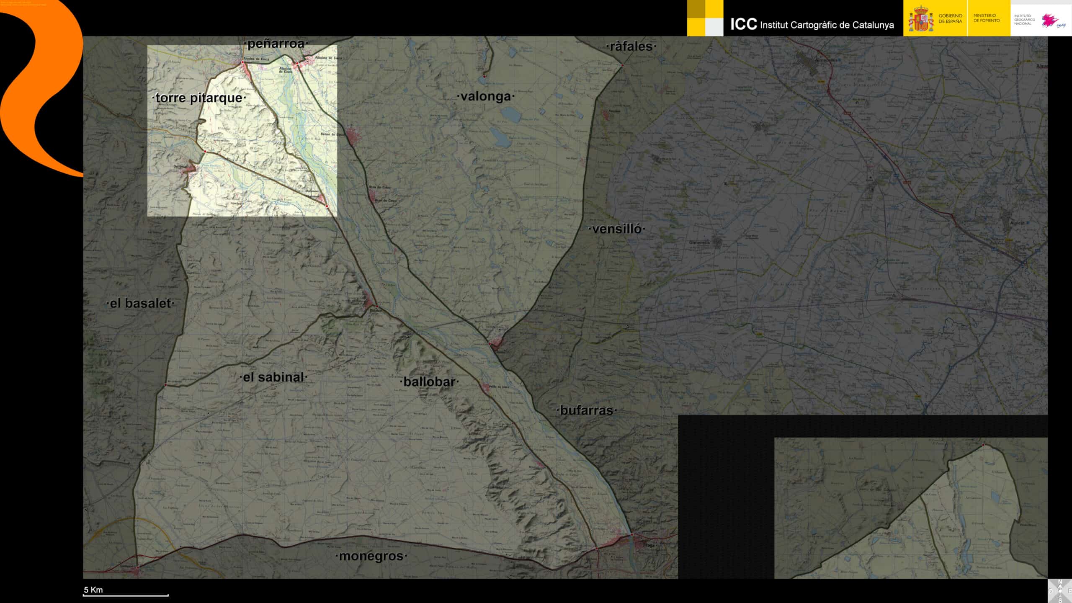This screenshot has height=603, width=1072.
Task: Select the peñarroa zone label
Action: click(x=276, y=44)
